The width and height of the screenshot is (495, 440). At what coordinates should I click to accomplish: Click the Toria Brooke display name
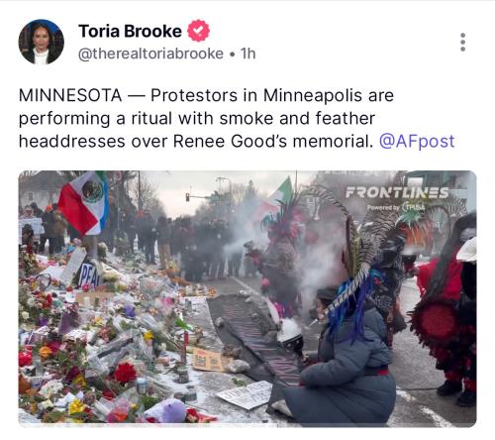coord(130,31)
